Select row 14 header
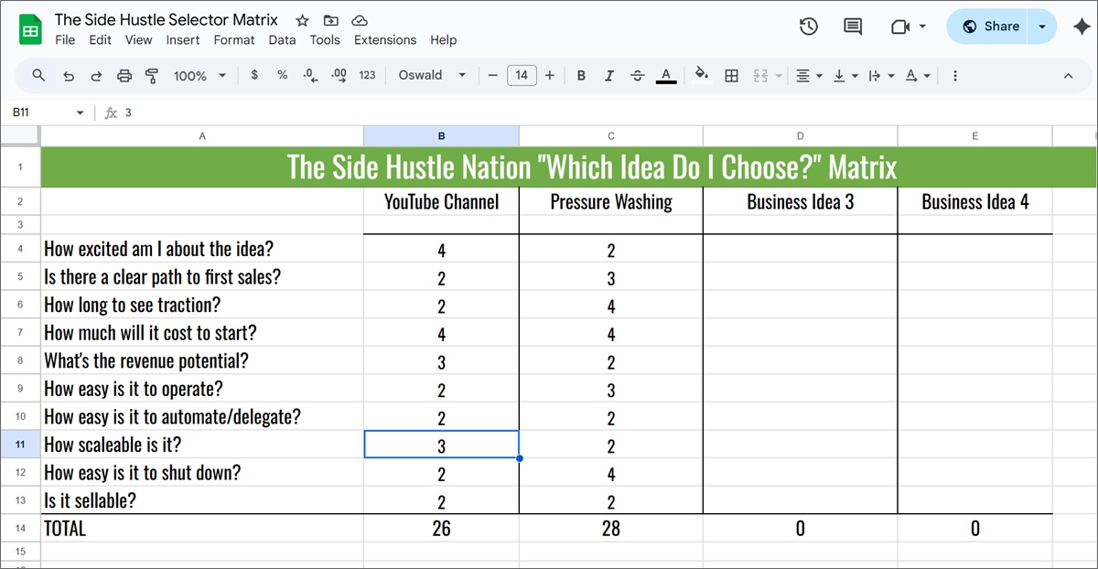This screenshot has width=1098, height=569. point(20,529)
